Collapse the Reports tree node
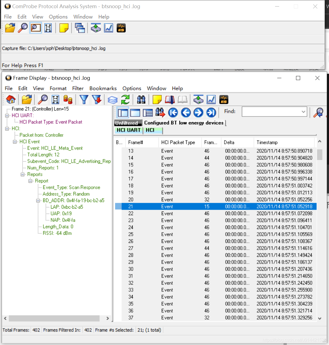The width and height of the screenshot is (329, 345). pyautogui.click(x=23, y=174)
